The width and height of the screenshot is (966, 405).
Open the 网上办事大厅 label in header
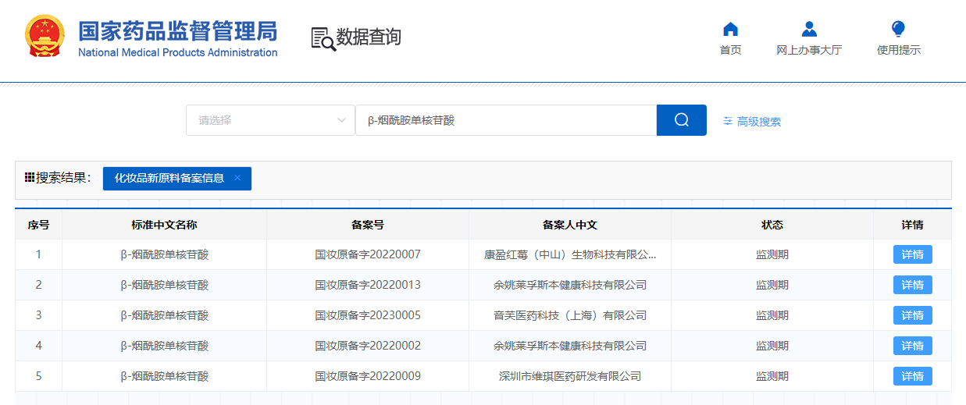click(x=809, y=50)
